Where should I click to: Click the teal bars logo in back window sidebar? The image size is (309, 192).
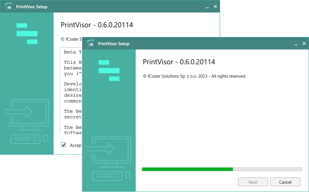27,34
